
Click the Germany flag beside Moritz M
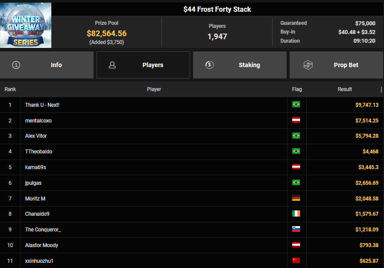point(296,198)
